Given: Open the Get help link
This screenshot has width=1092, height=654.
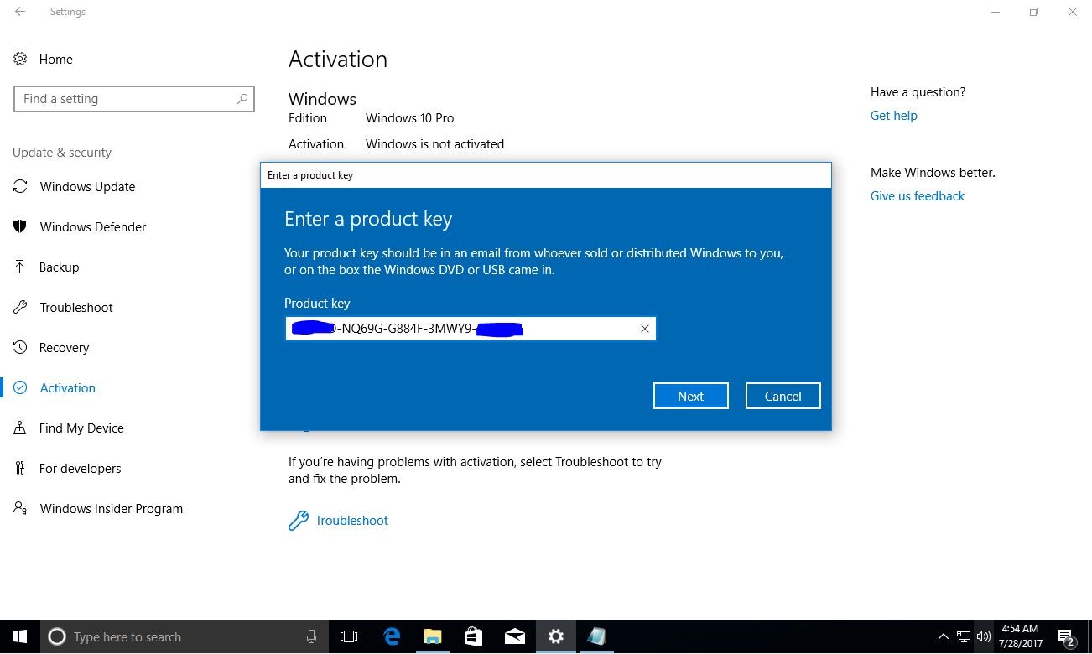Looking at the screenshot, I should tap(894, 116).
